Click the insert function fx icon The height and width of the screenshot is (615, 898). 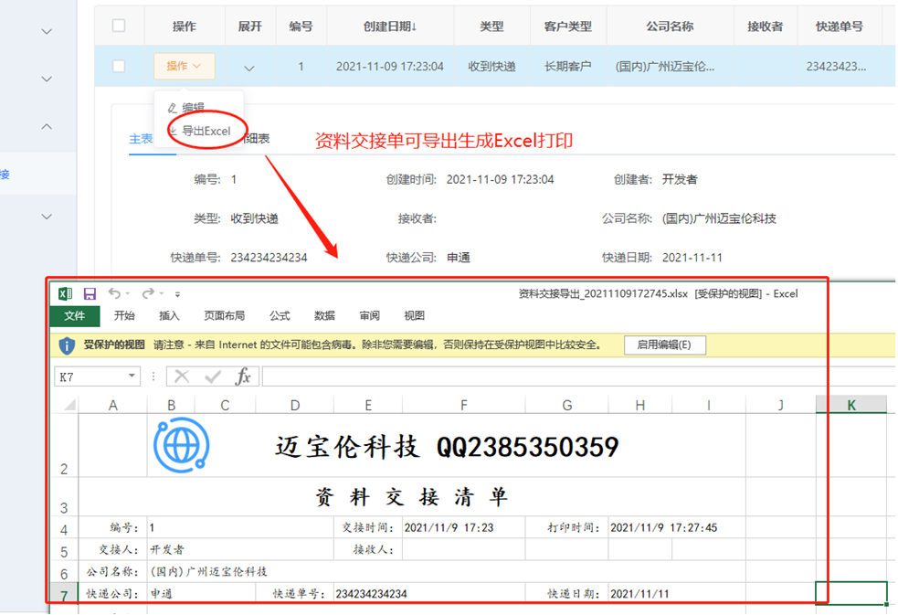(x=243, y=376)
